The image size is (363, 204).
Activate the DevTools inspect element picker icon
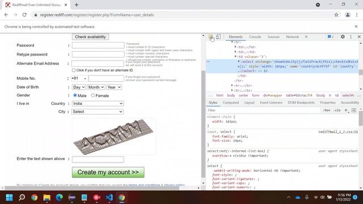pyautogui.click(x=210, y=37)
